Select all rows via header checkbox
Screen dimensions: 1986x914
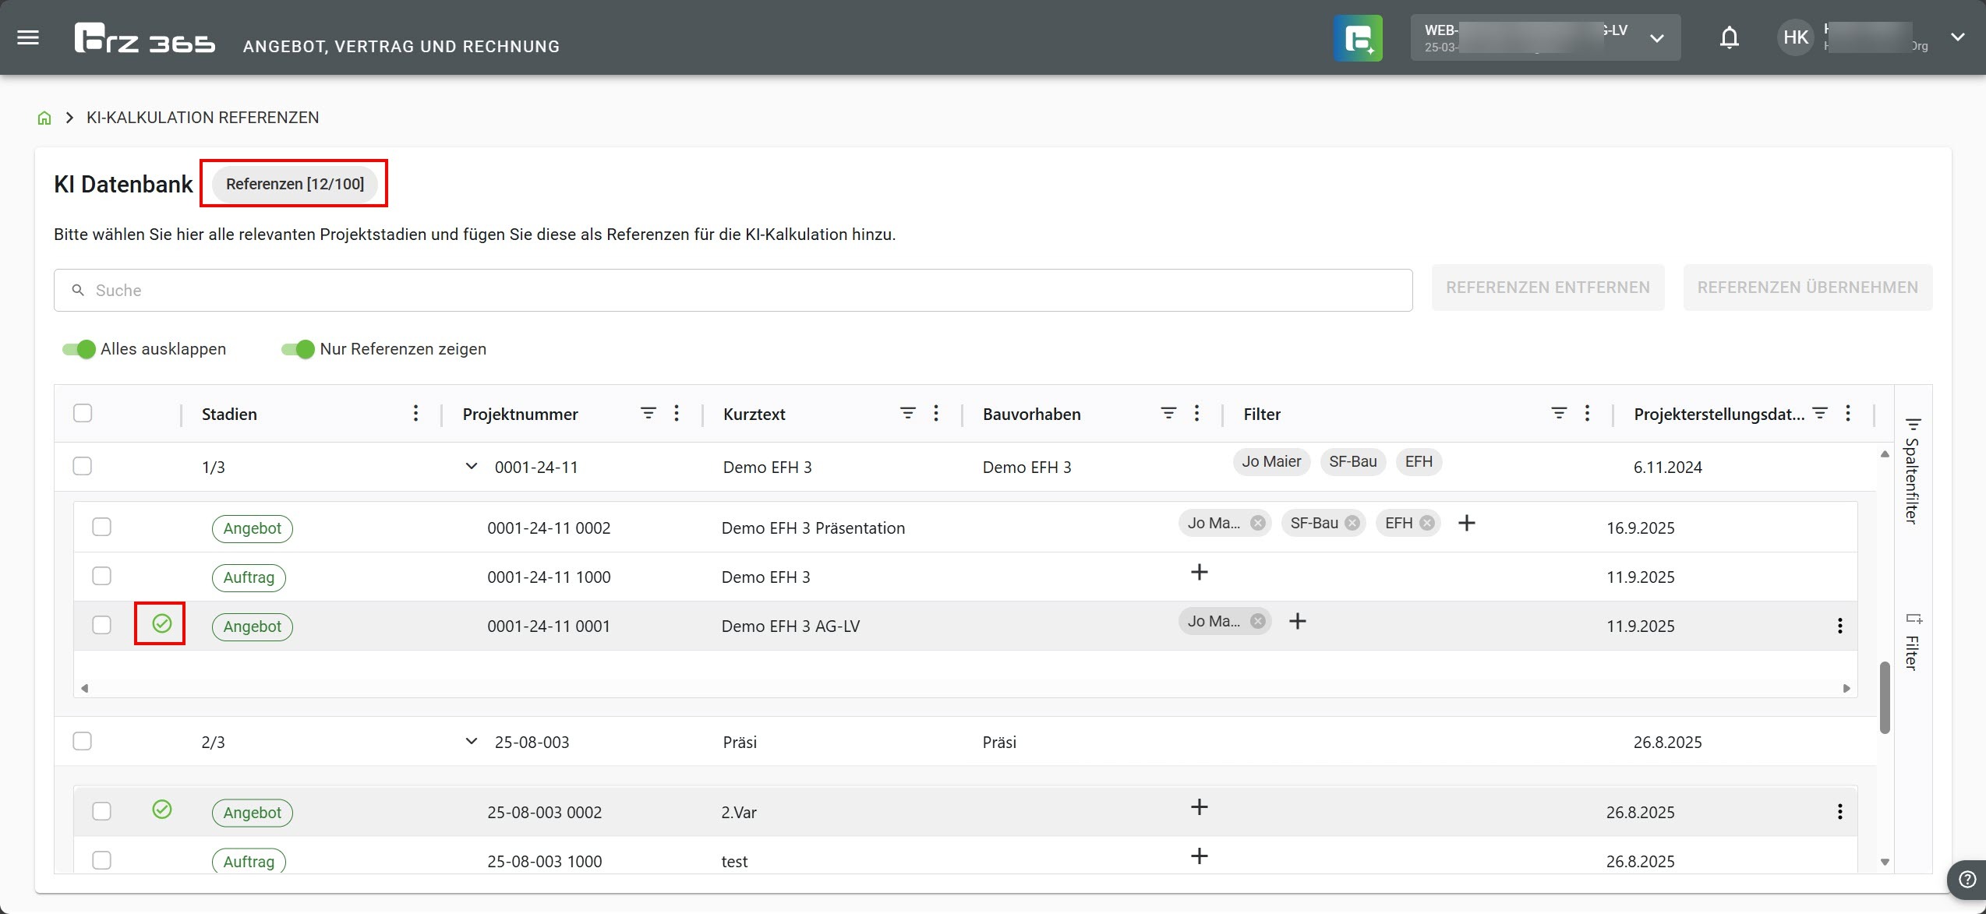tap(83, 413)
